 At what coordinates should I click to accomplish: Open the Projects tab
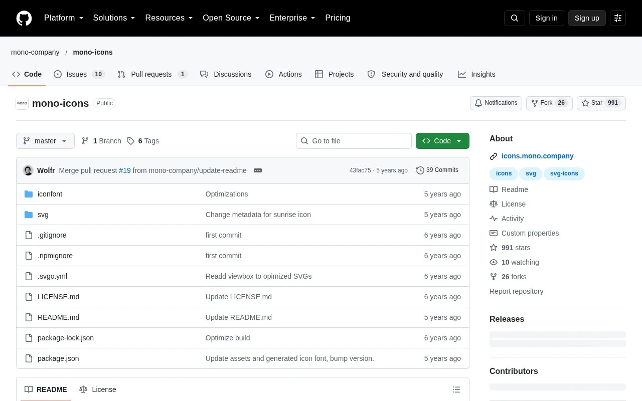tap(334, 74)
